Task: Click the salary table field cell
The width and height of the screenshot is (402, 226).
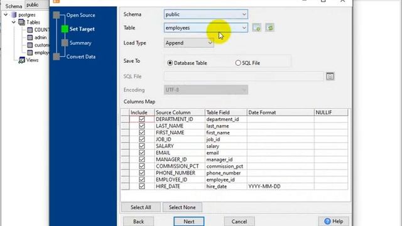Action: [226, 146]
